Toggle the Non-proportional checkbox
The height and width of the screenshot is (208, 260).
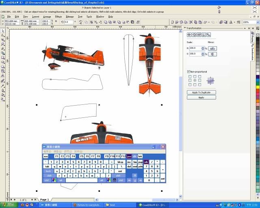[188, 71]
